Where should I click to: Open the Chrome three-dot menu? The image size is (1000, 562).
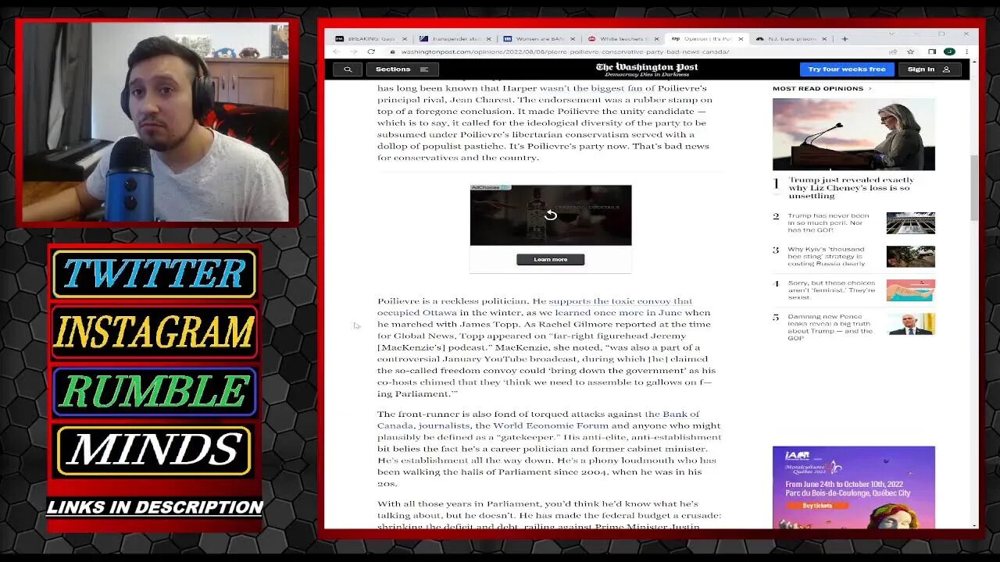point(966,52)
